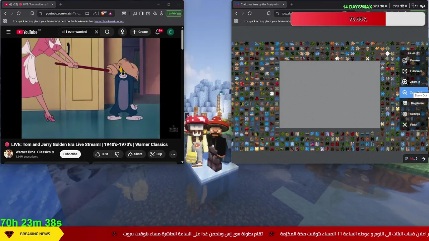Screen dimensions: 429x241
Task: Open more actions three-dot menu
Action: 173,154
